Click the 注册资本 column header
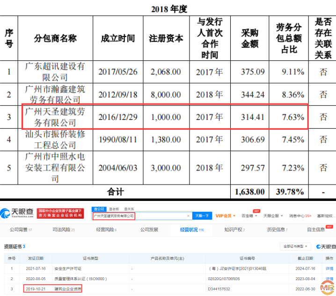 [x=166, y=38]
